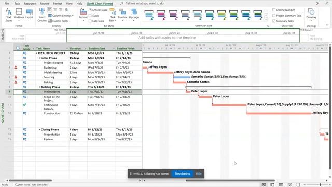
Task: Switch to Task Usage view in status bar
Action: 272,185
